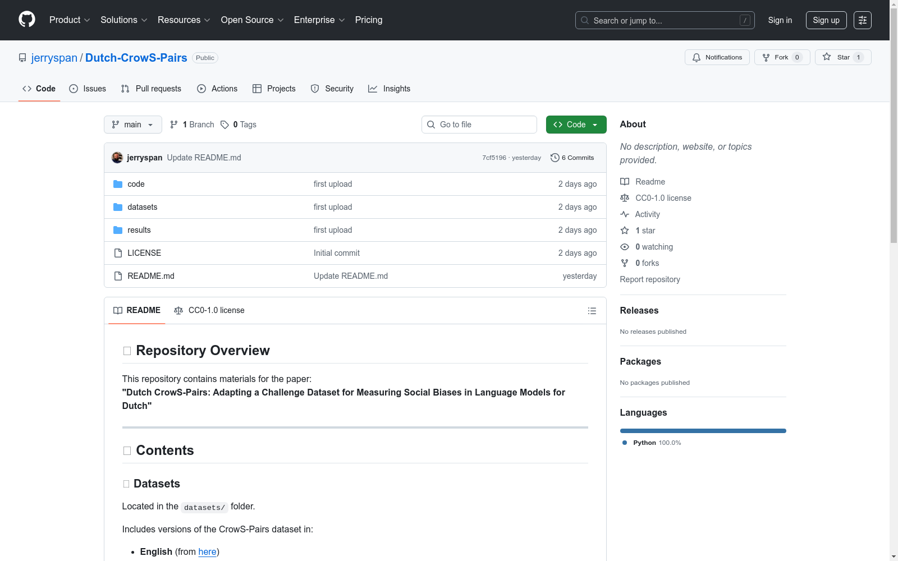Click the results folder icon
This screenshot has width=898, height=561.
118,230
